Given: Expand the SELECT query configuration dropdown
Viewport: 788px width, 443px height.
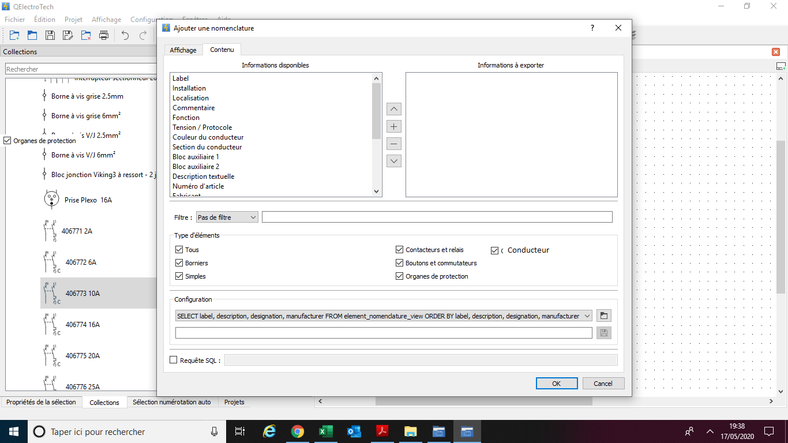Looking at the screenshot, I should coord(587,316).
